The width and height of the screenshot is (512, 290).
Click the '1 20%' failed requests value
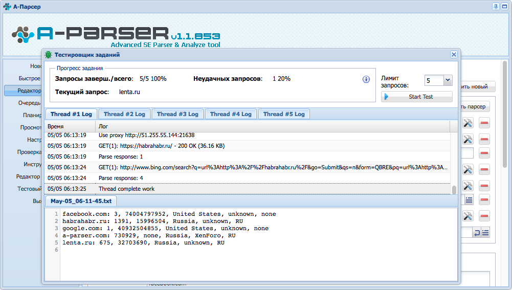coord(281,79)
